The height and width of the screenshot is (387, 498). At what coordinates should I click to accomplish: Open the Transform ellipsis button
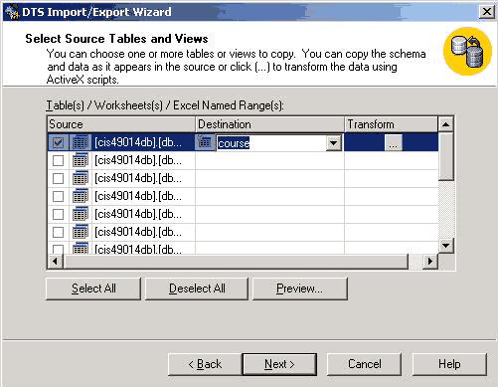coord(394,142)
